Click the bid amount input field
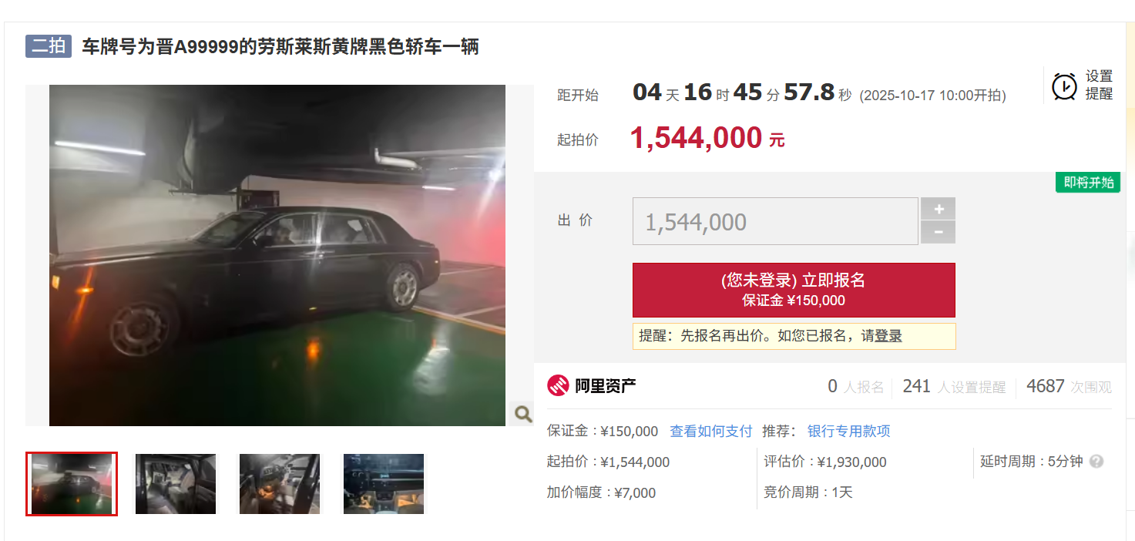1135x541 pixels. 774,222
